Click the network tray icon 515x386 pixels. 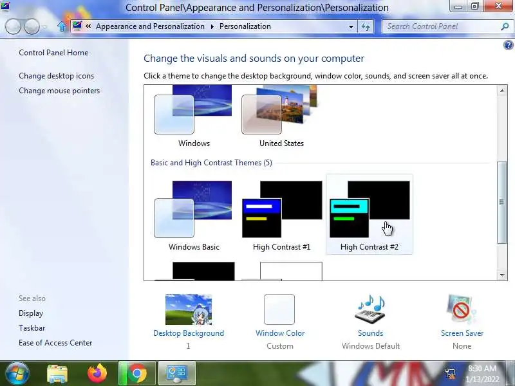pos(450,373)
